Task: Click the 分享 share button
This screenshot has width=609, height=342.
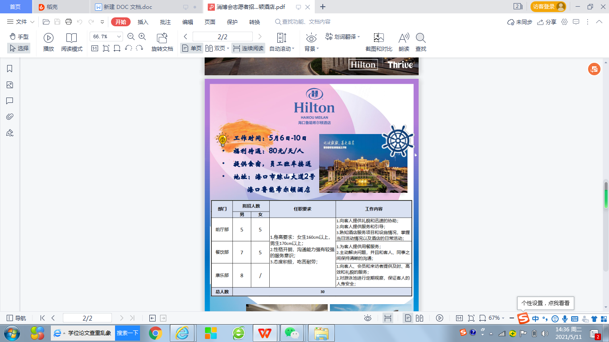Action: 547,22
